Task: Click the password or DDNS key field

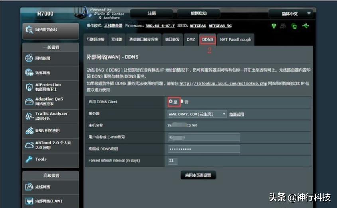Action: coord(204,149)
